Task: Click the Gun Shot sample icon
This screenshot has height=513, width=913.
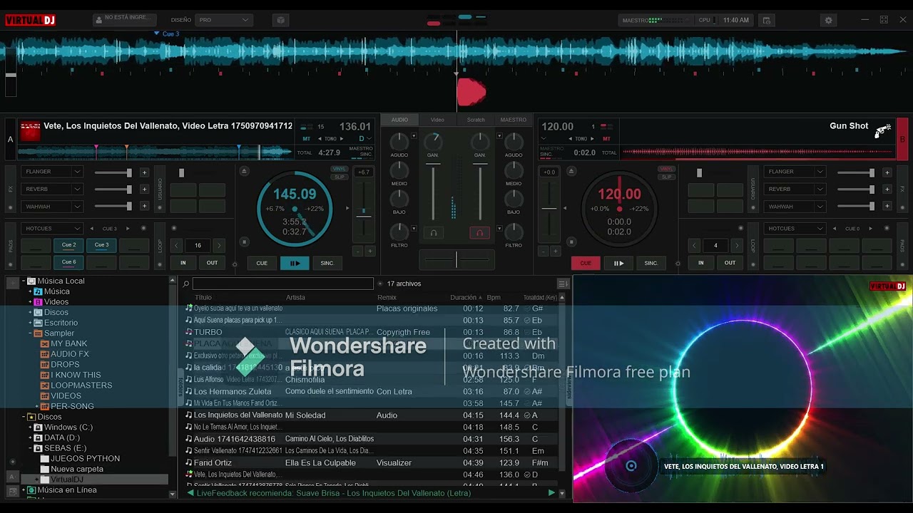Action: pyautogui.click(x=883, y=130)
